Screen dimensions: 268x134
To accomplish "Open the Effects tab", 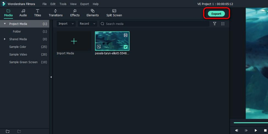I will (x=75, y=13).
